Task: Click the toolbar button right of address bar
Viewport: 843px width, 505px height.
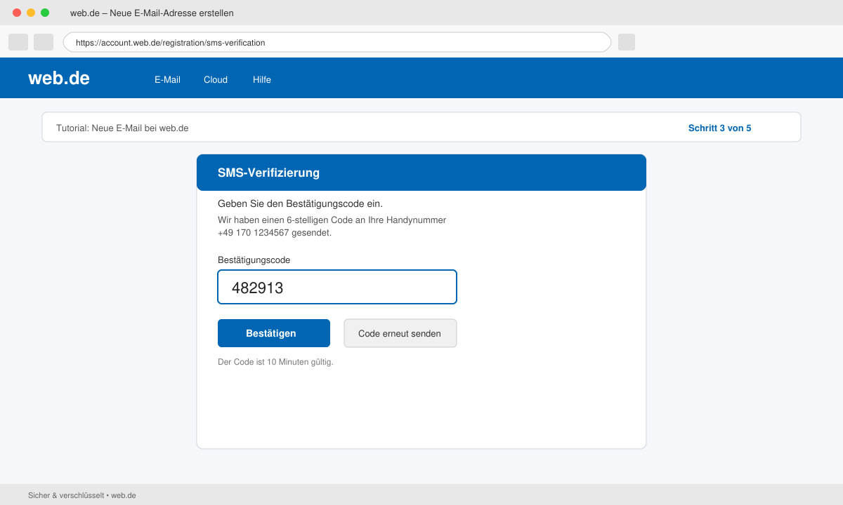Action: (x=627, y=42)
